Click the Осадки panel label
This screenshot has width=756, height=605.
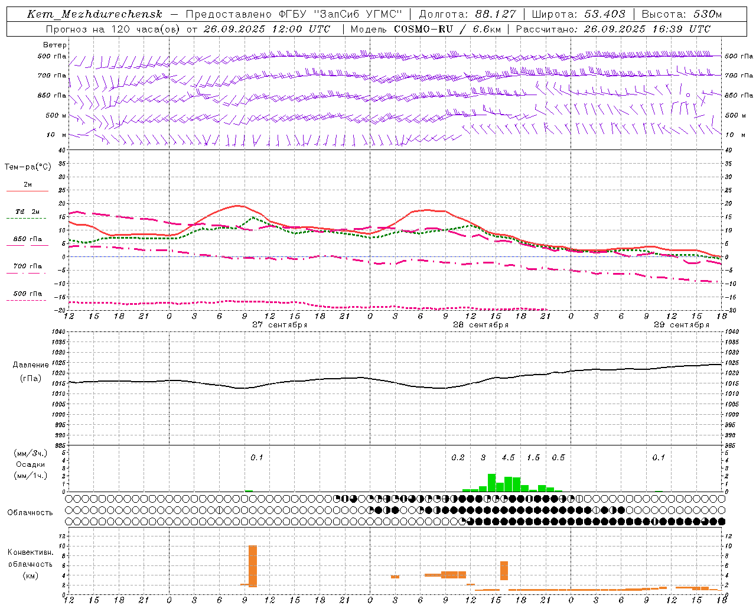pyautogui.click(x=31, y=464)
